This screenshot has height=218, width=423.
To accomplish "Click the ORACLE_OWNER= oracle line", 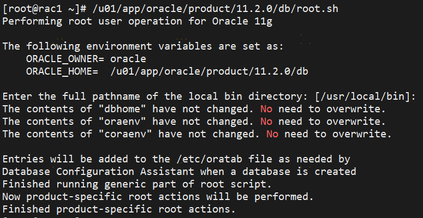I will [86, 59].
